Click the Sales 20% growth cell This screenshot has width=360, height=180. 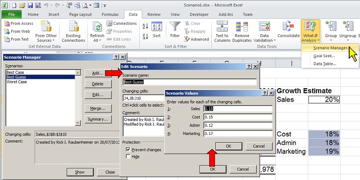point(324,99)
